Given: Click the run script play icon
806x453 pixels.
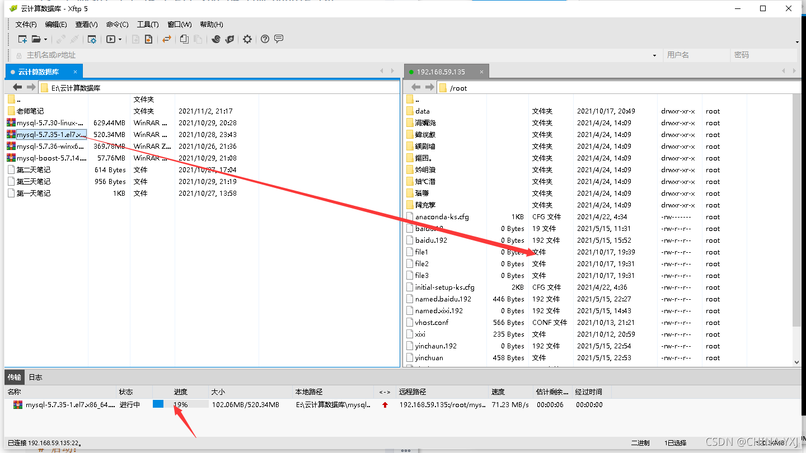Looking at the screenshot, I should [111, 39].
